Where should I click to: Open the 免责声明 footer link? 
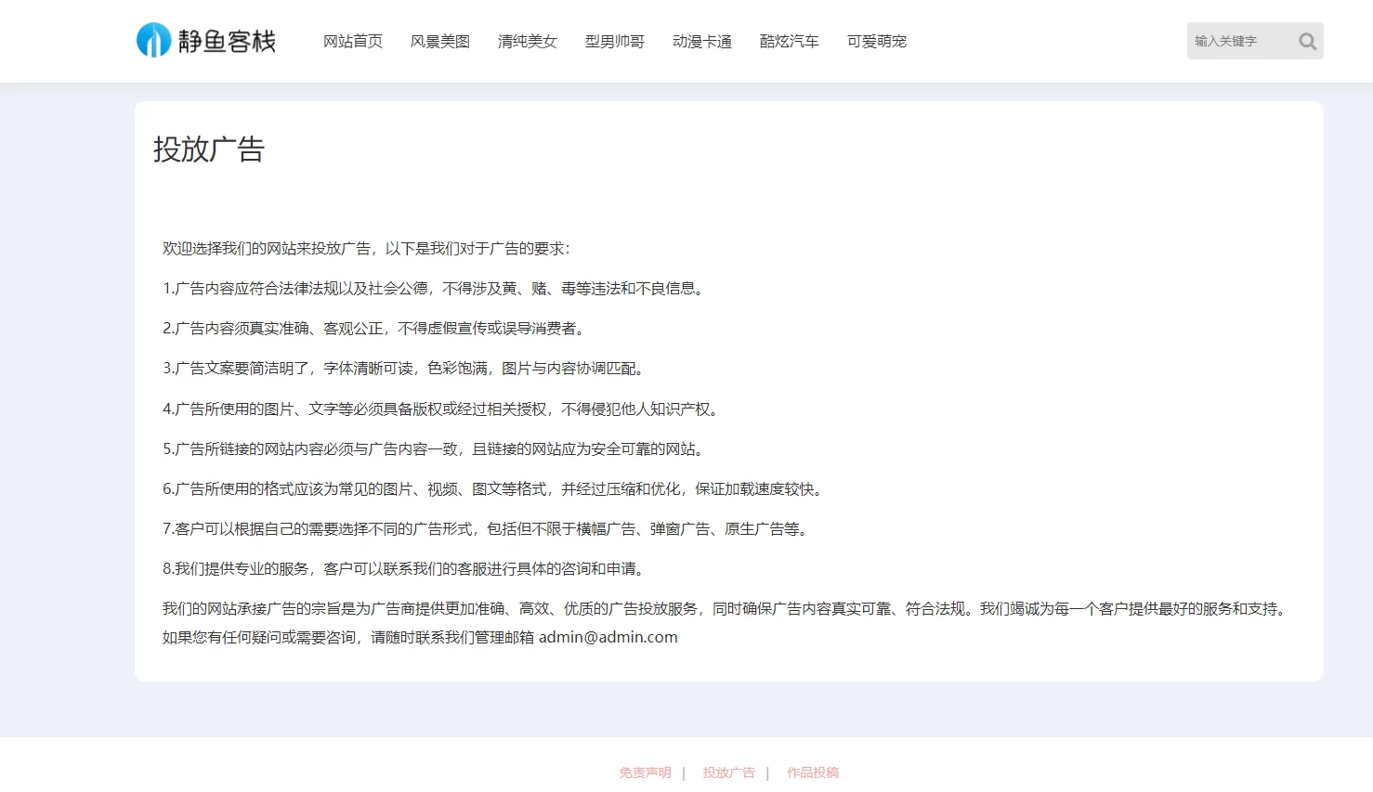coord(645,773)
